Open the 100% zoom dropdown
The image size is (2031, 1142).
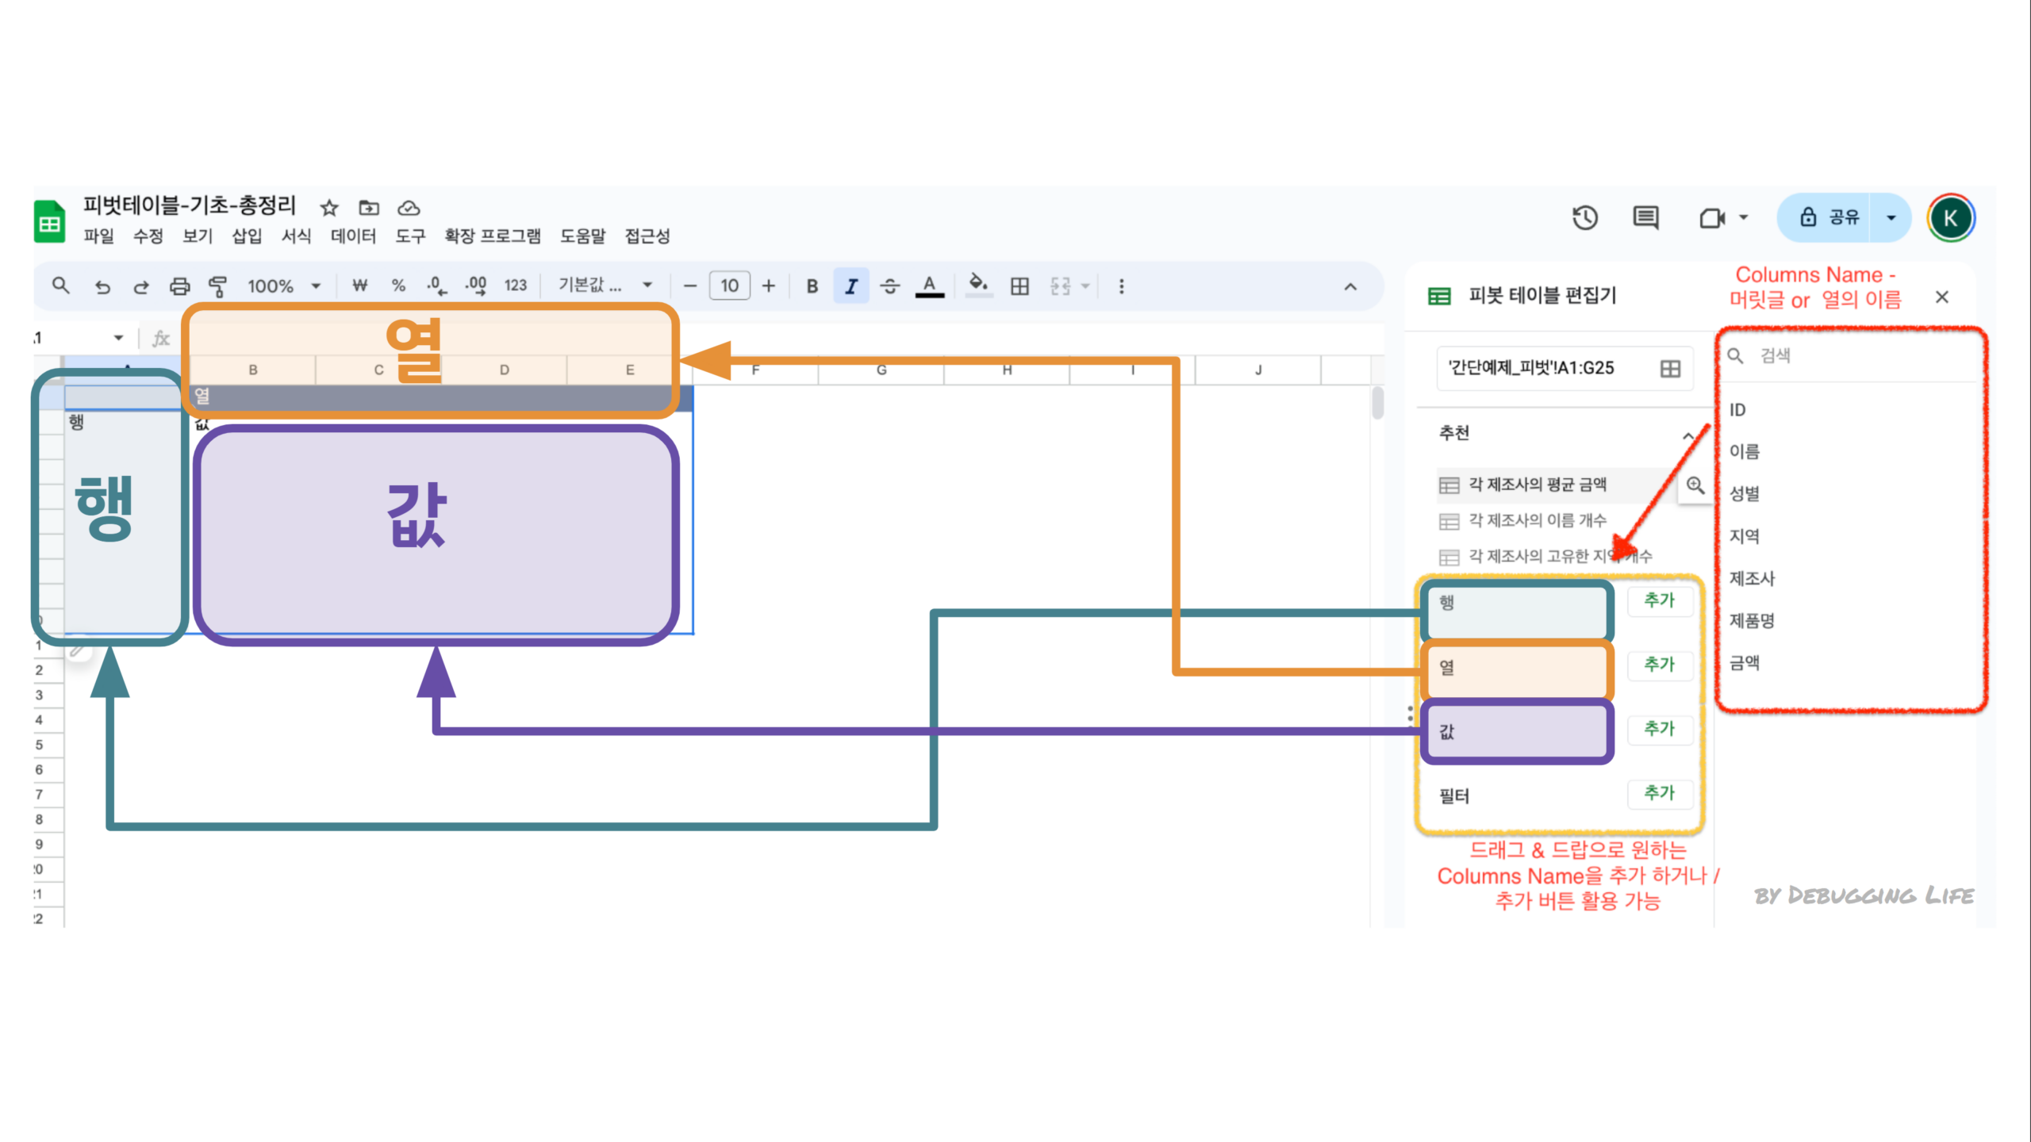coord(283,286)
